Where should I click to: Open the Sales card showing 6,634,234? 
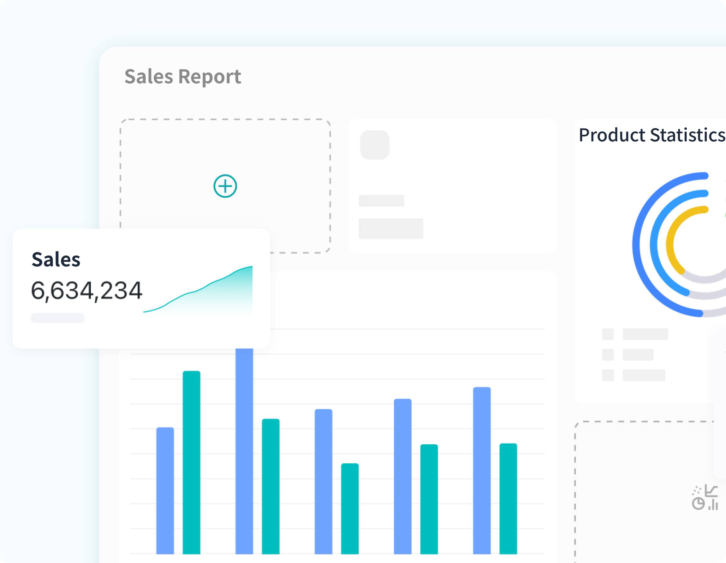141,288
